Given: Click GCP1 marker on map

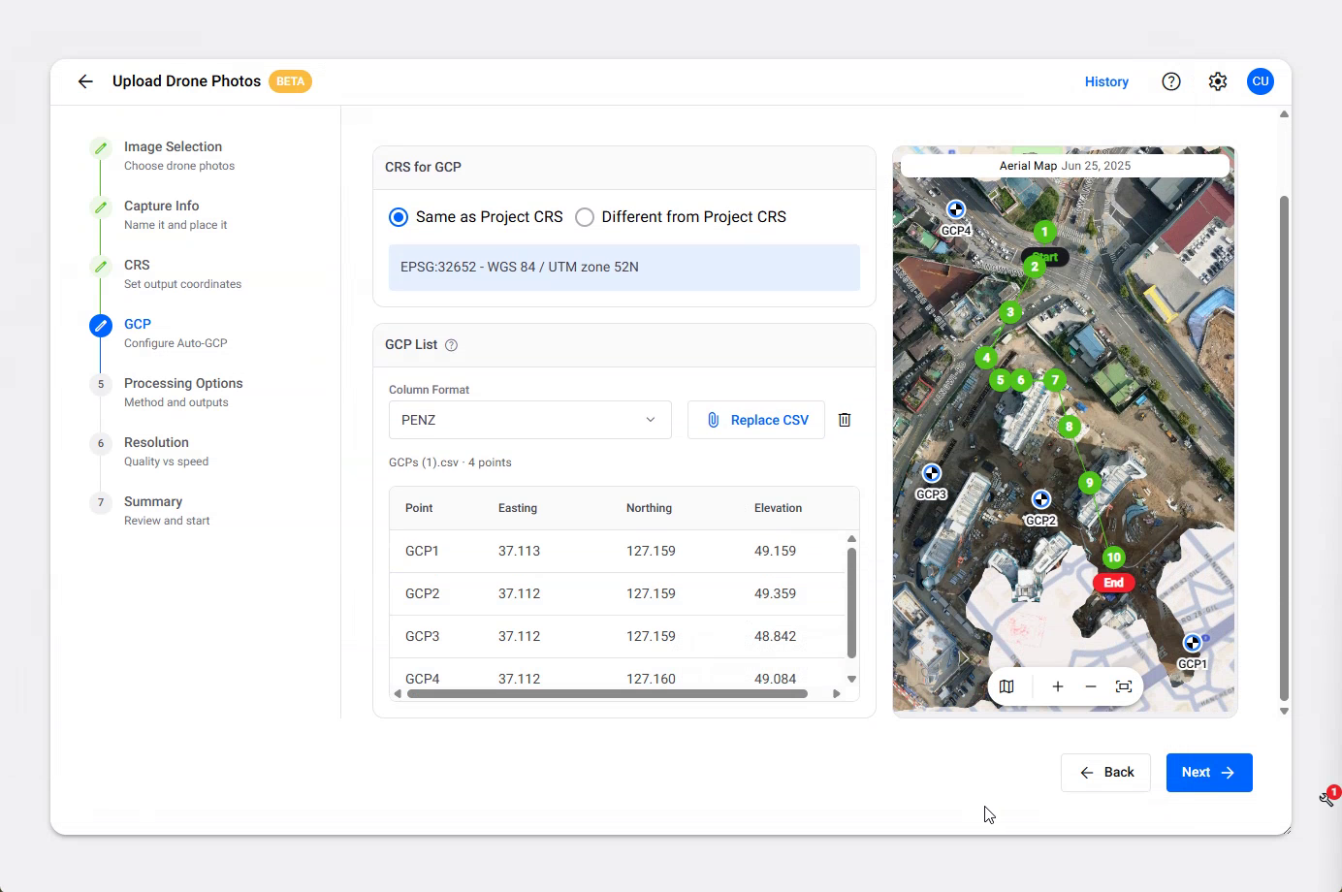Looking at the screenshot, I should [1193, 643].
